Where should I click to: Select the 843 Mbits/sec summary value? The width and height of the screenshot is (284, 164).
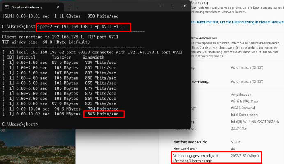pos(103,114)
